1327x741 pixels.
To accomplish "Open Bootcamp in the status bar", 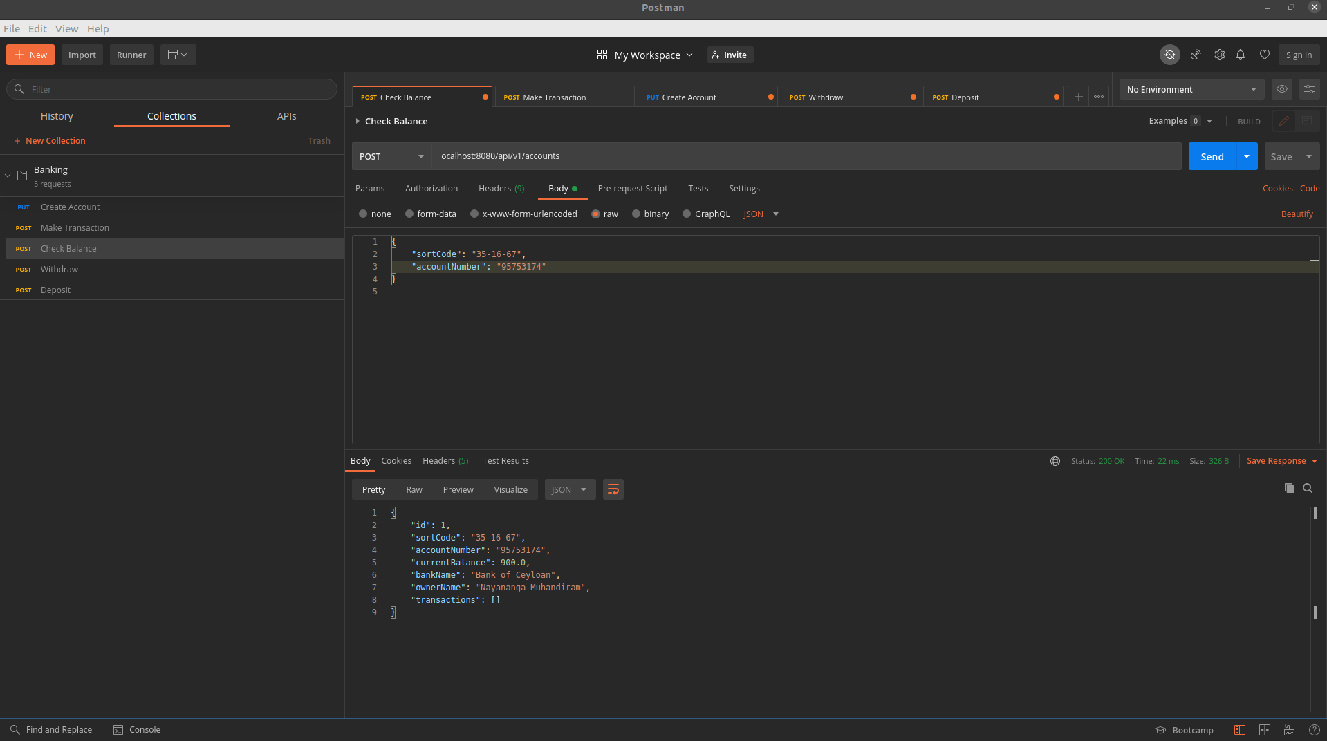I will pos(1185,730).
